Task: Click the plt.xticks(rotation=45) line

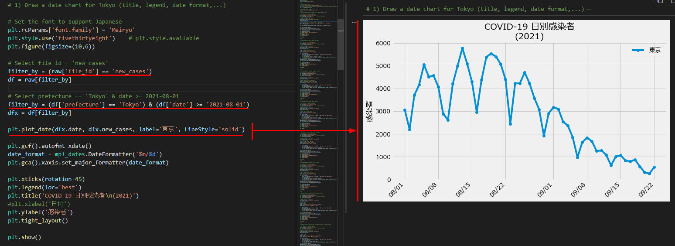Action: click(46, 179)
